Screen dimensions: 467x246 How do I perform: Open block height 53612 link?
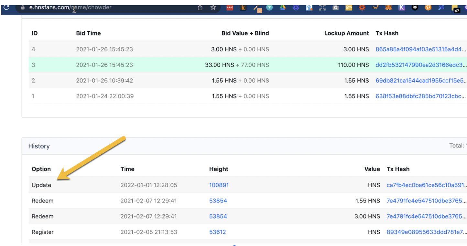click(x=217, y=232)
